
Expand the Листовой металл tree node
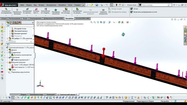(10, 31)
